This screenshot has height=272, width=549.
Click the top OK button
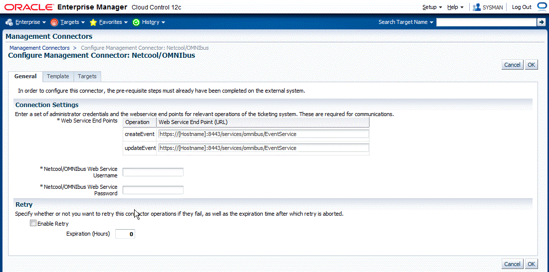532,65
